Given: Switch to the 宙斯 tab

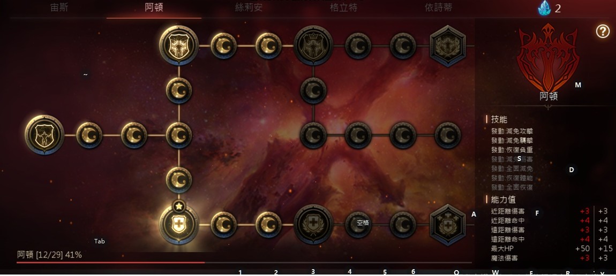Looking at the screenshot, I should (59, 7).
